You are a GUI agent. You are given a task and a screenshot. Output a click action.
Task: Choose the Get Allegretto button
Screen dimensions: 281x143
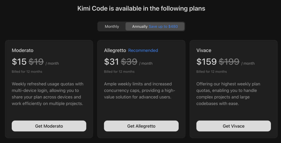pos(141,126)
